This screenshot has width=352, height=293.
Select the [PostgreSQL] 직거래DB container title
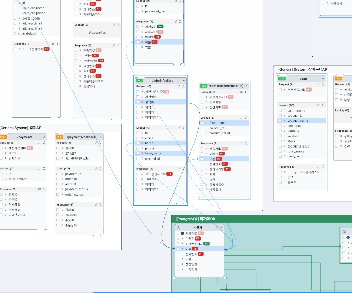tap(196, 219)
